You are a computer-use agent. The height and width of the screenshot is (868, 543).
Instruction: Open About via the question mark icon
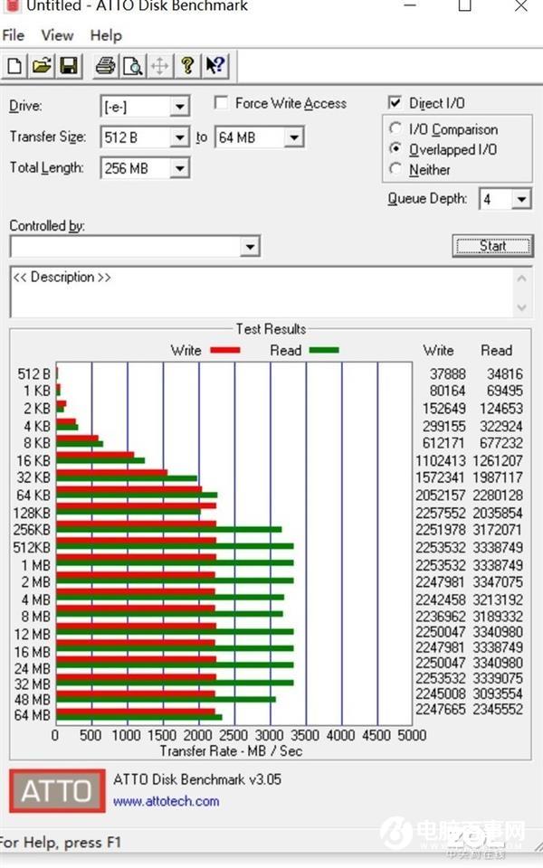pos(187,66)
